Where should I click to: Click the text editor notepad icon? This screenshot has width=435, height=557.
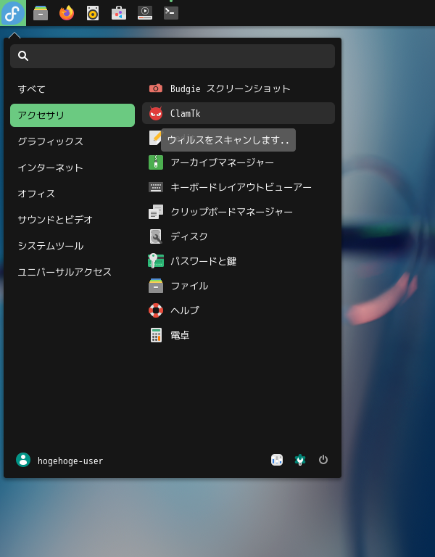155,138
